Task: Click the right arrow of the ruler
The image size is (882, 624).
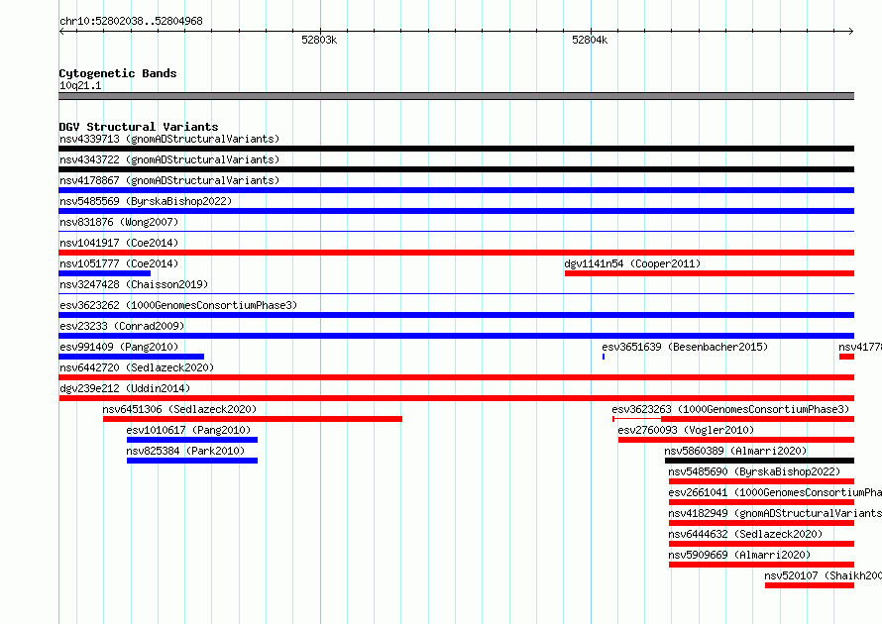Action: point(851,31)
